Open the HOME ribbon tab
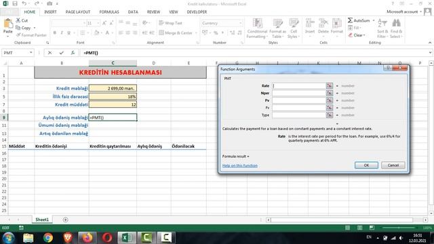The height and width of the screenshot is (244, 434). (30, 12)
